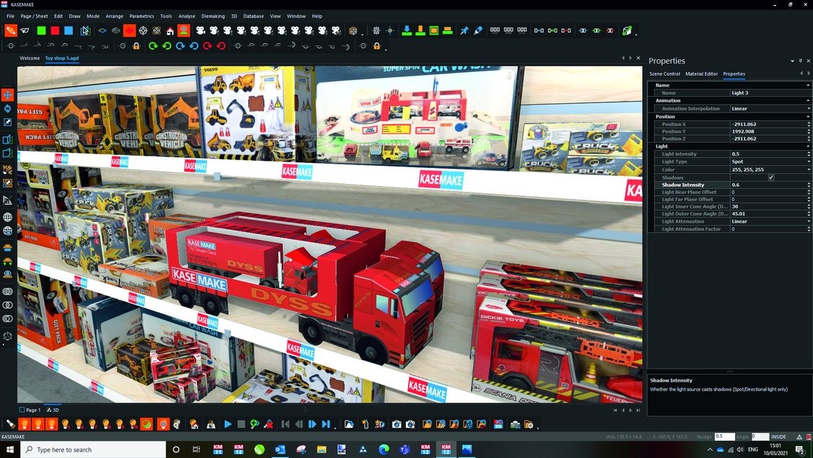Switch to the Toy shop 5.agd document tab

[63, 58]
